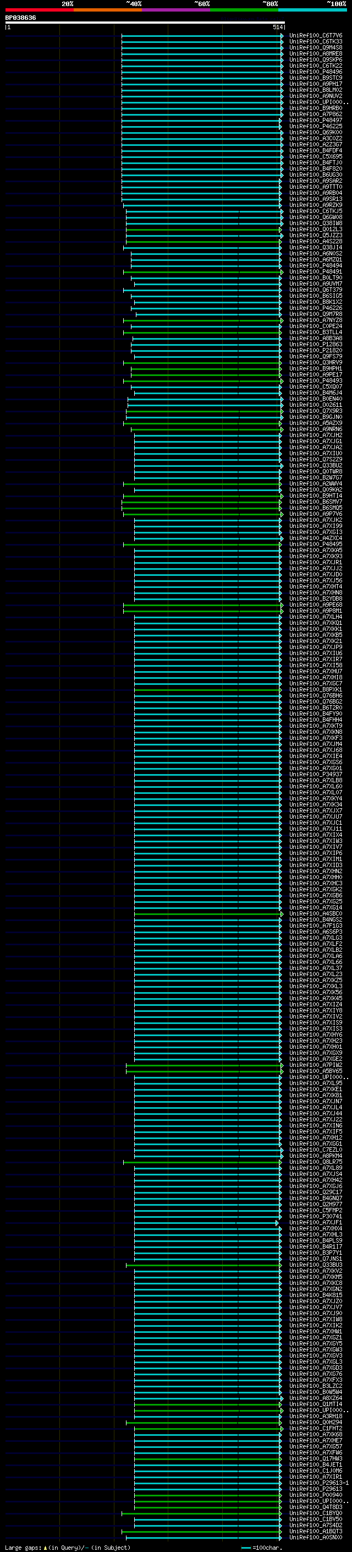352x1552 pixels.
Task: Select hit label UniRef100_B9STC9
Action: point(316,78)
